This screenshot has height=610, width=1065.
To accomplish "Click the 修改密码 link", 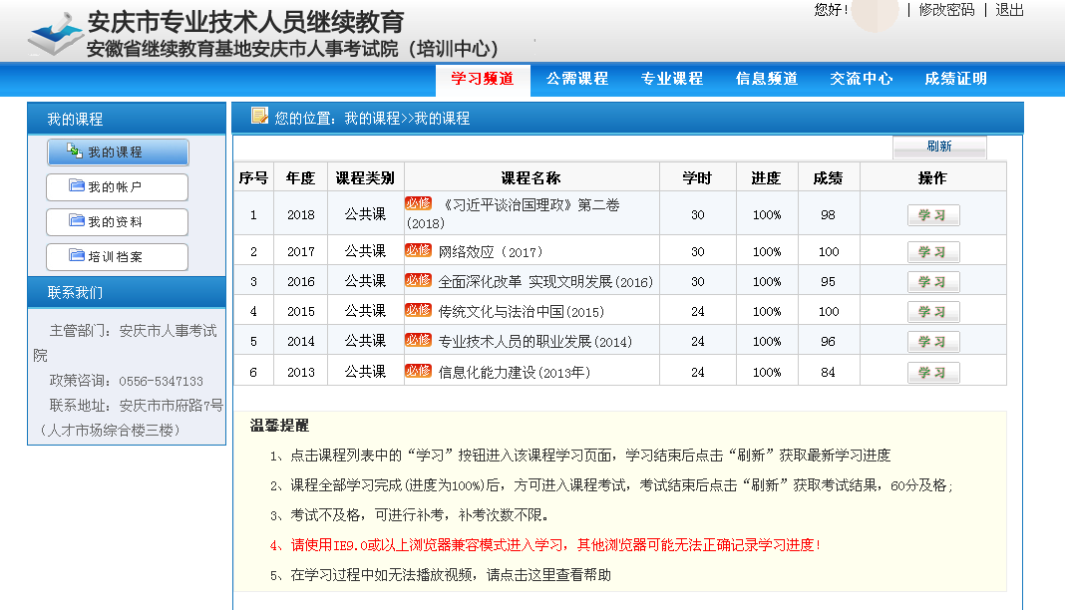I will point(945,10).
